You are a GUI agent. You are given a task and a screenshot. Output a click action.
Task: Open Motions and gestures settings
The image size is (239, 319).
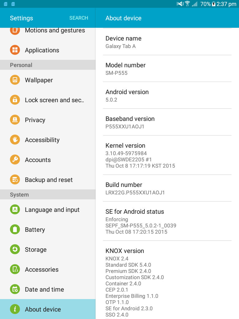click(x=55, y=31)
